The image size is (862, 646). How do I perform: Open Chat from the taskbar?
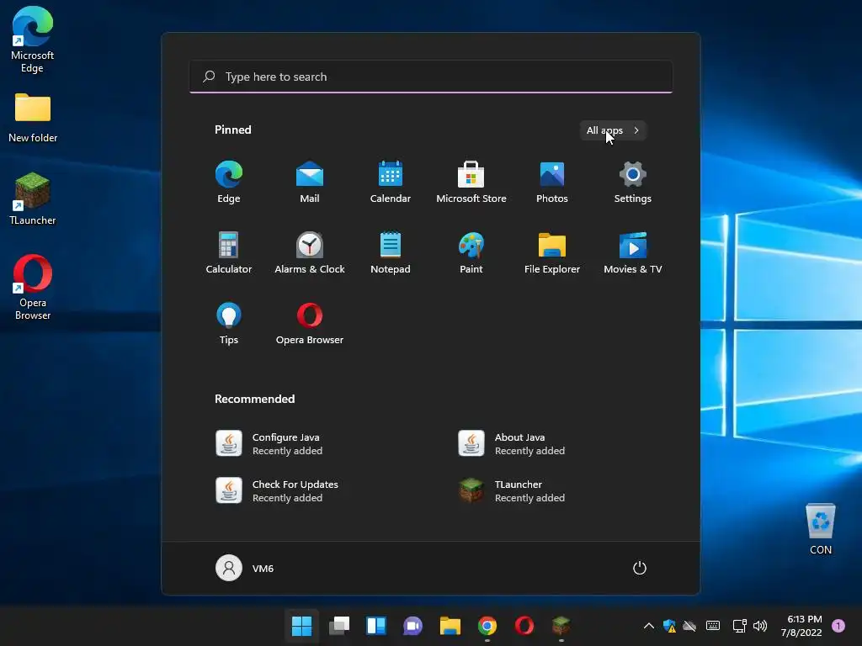(412, 626)
